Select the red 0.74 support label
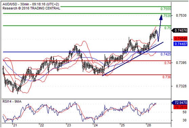The width and height of the screenshot is (189, 128). [168, 63]
